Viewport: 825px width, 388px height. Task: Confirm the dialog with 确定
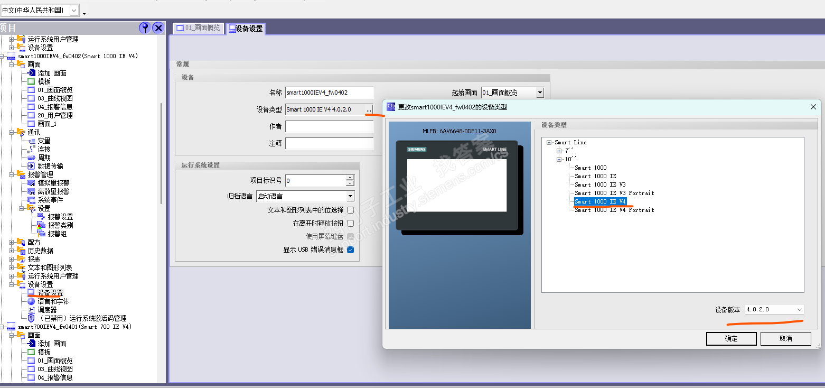point(732,339)
